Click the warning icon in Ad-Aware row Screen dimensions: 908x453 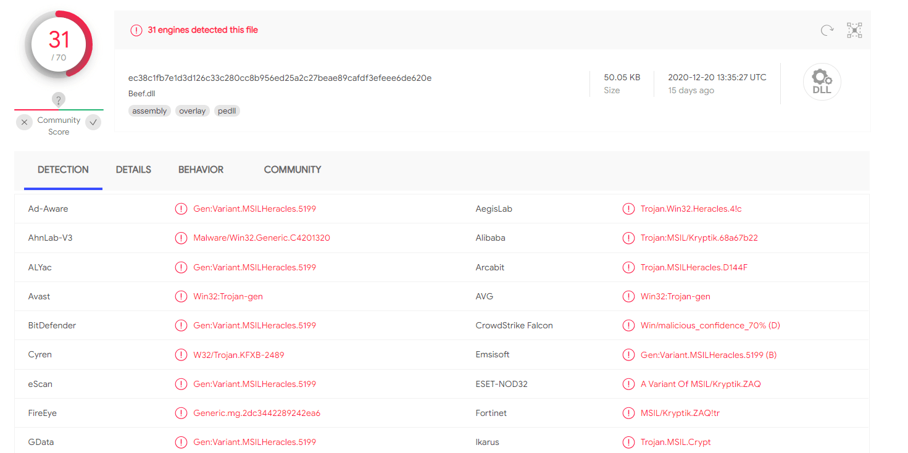tap(181, 209)
